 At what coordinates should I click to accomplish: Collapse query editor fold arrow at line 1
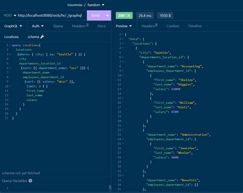[10, 45]
